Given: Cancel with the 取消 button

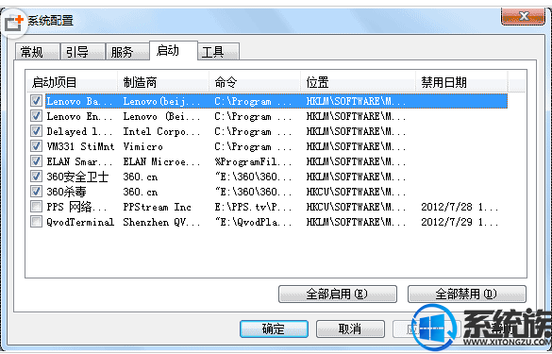Looking at the screenshot, I should [350, 329].
